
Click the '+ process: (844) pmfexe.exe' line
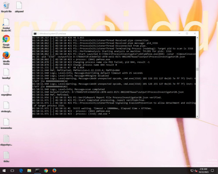(71, 60)
